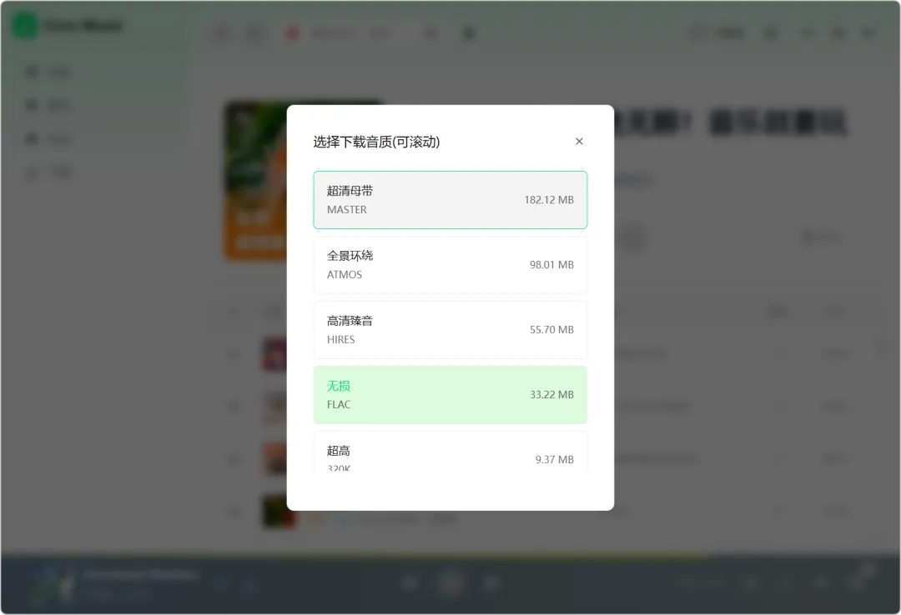Click the 55.70 MB file size
This screenshot has width=901, height=615.
[551, 330]
